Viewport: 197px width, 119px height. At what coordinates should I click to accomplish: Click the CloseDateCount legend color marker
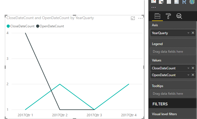pyautogui.click(x=8, y=26)
